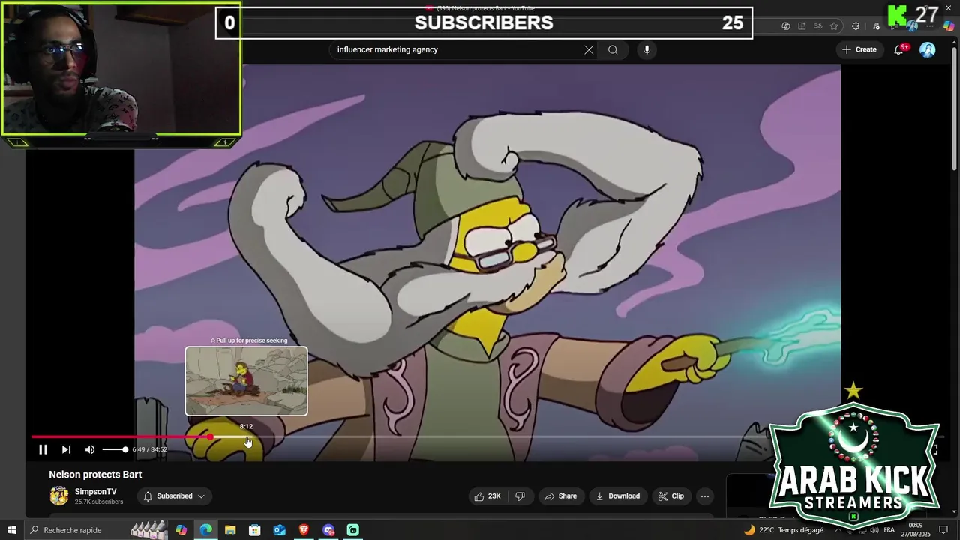Open Edge sidebar Copilot colorful icon
960x540 pixels.
pos(949,26)
